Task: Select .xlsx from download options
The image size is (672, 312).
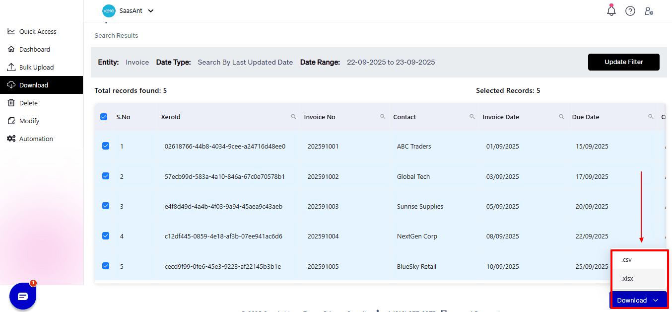Action: pos(627,279)
